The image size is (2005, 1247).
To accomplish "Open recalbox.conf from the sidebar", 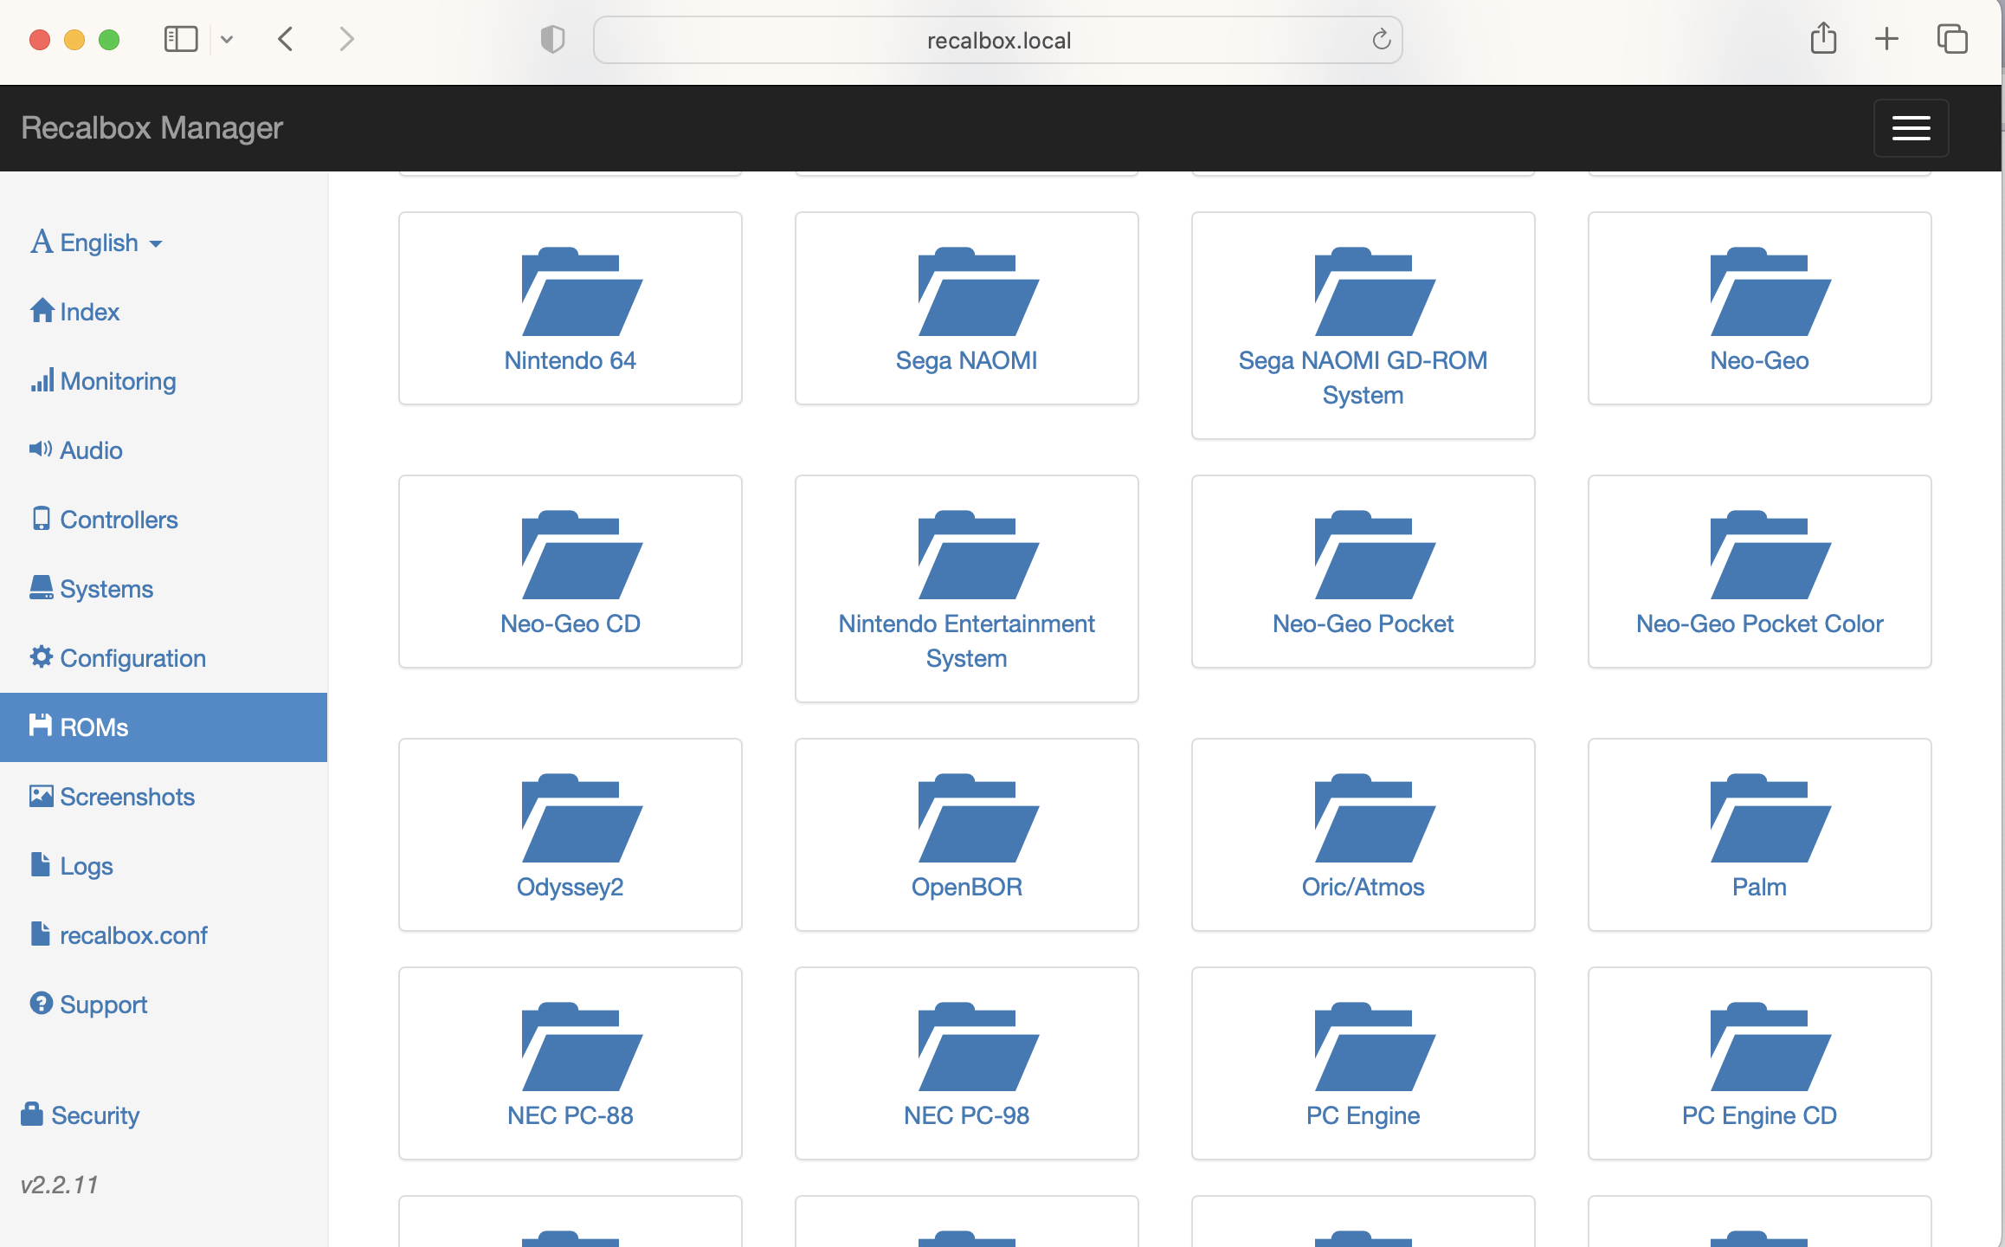I will click(133, 934).
